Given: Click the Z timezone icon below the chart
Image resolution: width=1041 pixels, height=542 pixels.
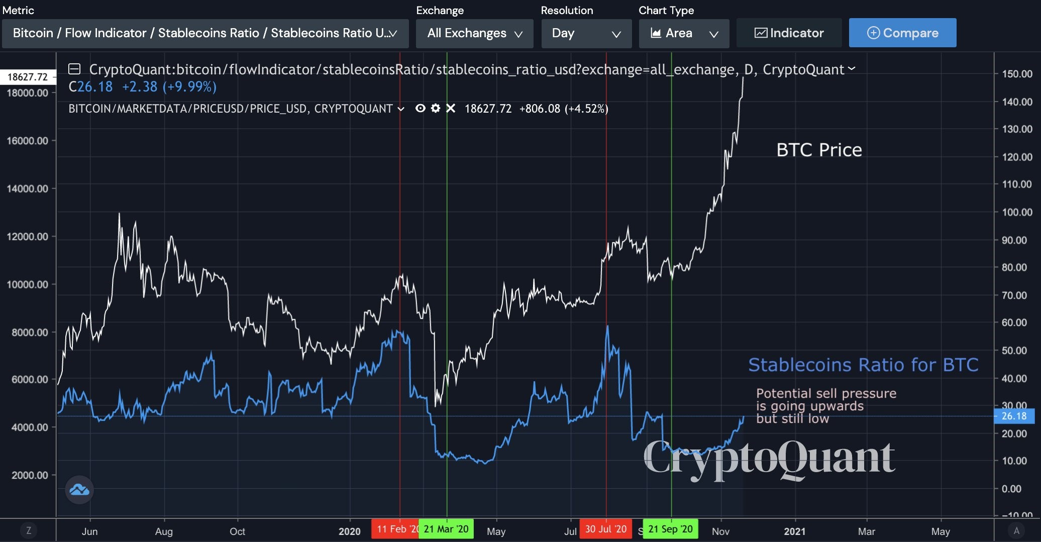Looking at the screenshot, I should (x=29, y=530).
